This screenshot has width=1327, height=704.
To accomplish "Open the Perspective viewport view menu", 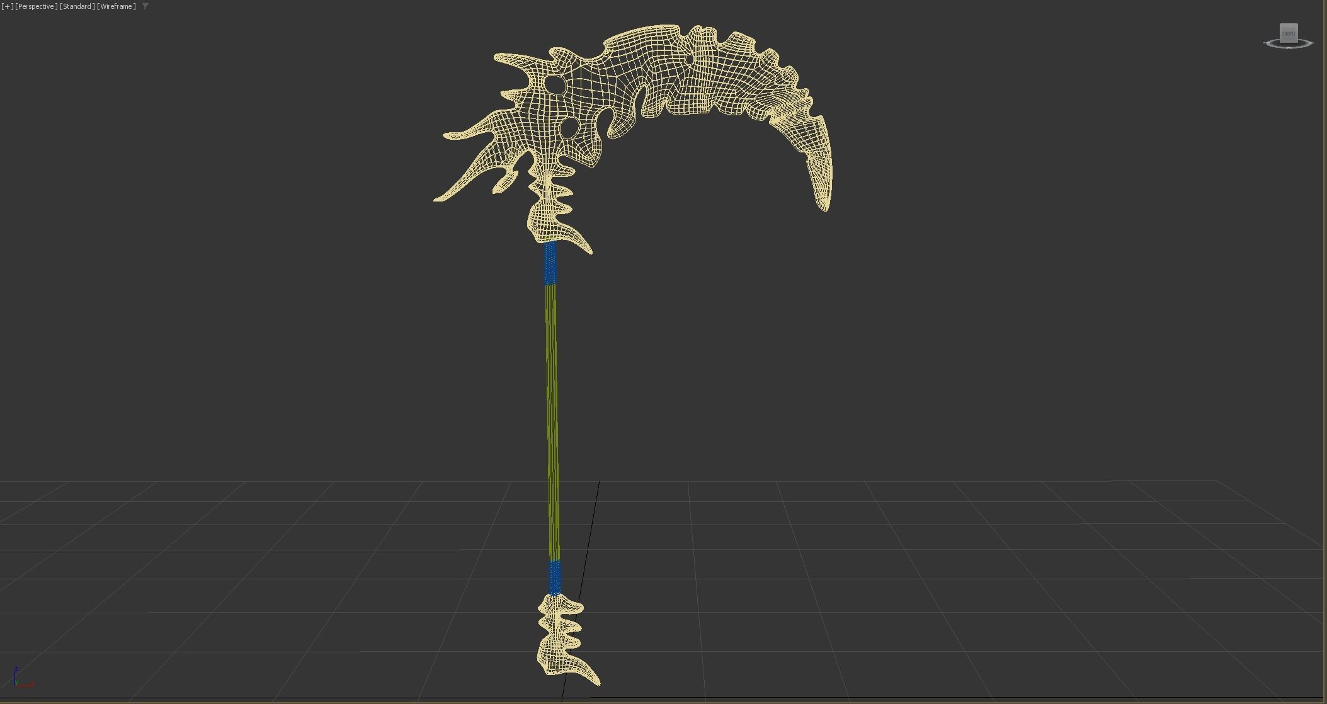I will (x=37, y=6).
